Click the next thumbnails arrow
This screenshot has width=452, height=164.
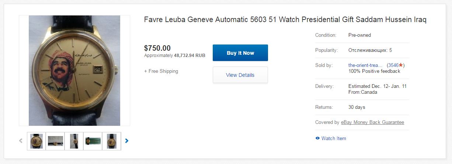pyautogui.click(x=127, y=140)
